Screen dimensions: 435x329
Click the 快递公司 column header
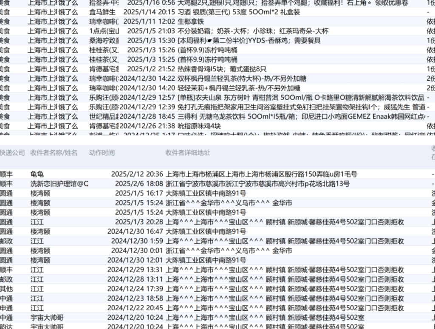pos(12,153)
